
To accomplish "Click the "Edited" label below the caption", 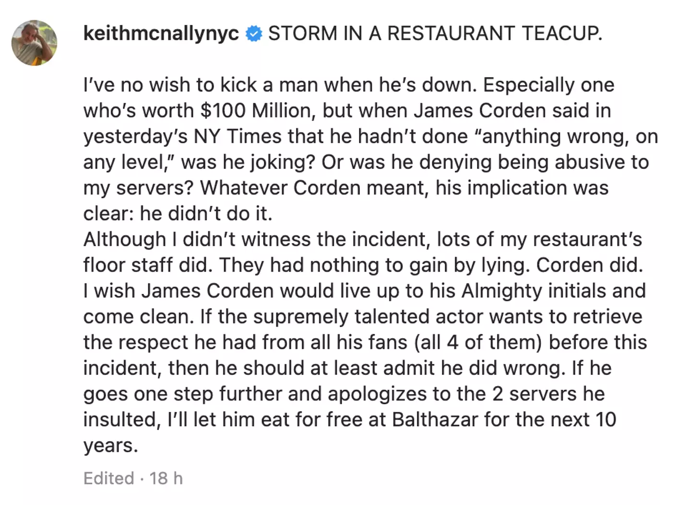I will point(108,478).
